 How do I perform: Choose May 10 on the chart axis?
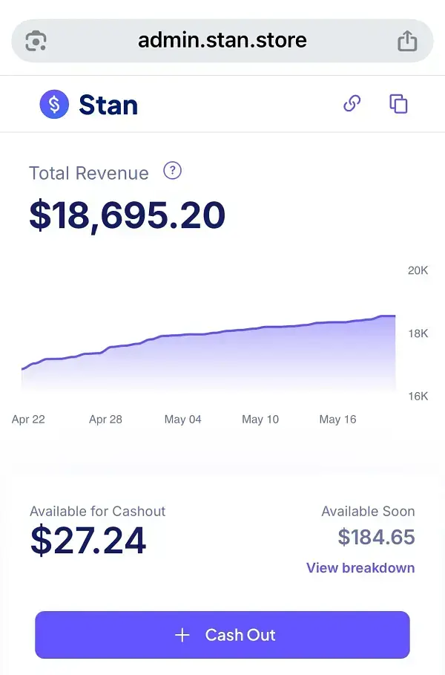point(260,420)
